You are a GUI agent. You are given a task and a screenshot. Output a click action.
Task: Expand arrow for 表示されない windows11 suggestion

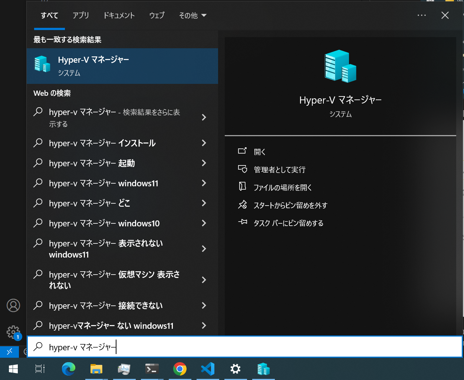(x=204, y=249)
